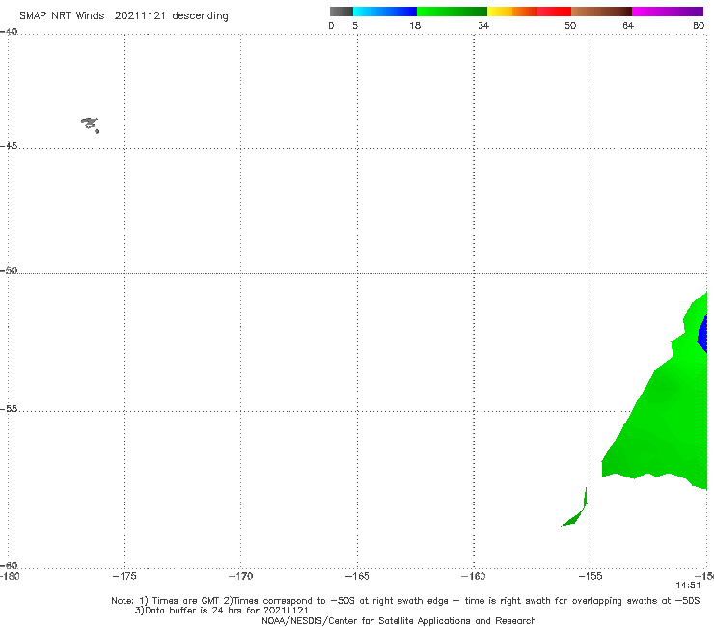714x627 pixels.
Task: Click the title 'SMAP NRT Winds 20211121 descending'
Action: click(x=124, y=16)
